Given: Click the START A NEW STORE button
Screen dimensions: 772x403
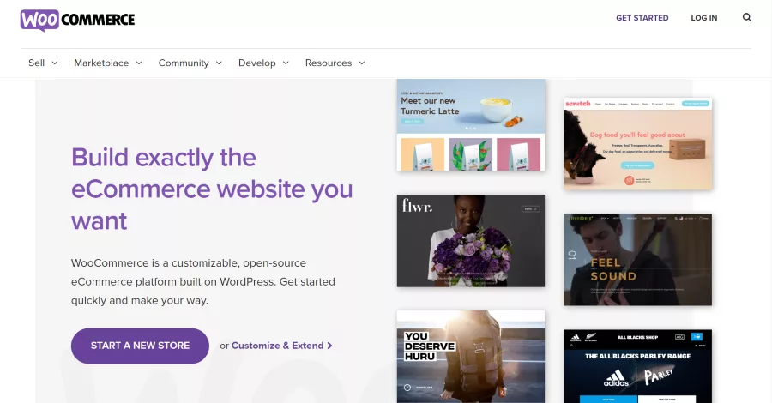Looking at the screenshot, I should coord(140,346).
